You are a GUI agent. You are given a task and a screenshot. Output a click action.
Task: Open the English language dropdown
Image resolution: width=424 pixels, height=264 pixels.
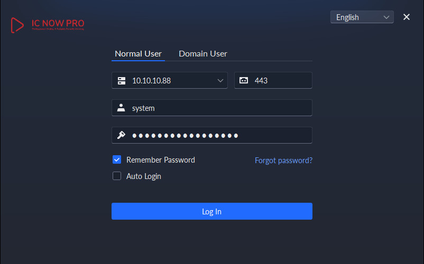361,17
